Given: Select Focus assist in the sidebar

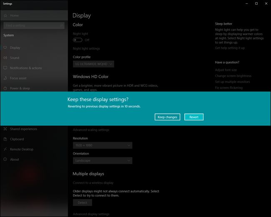Looking at the screenshot, I should (x=34, y=78).
